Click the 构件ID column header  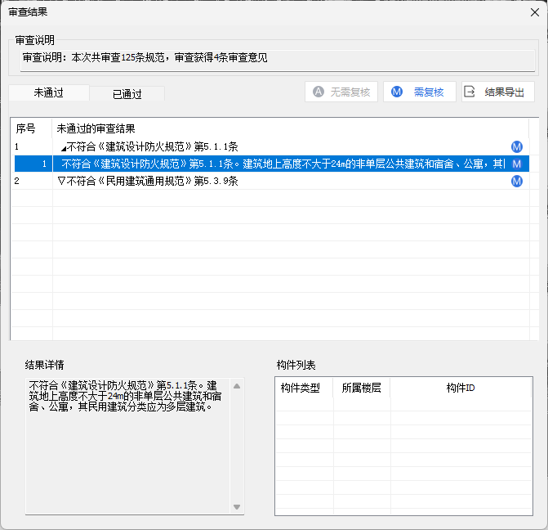coord(461,388)
